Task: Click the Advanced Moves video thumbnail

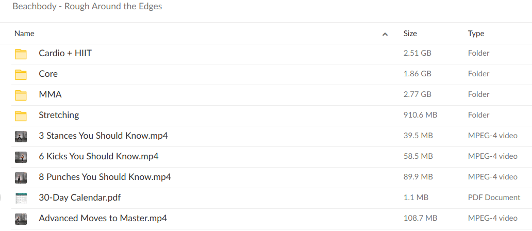Action: pos(21,219)
